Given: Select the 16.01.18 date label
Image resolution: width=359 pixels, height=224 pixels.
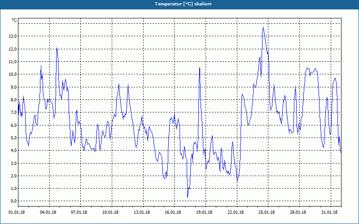Looking at the screenshot, I should [173, 212].
